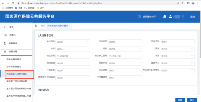The image size is (201, 102).
Task: Click the user avatar icon in header
Action: [x=171, y=16]
